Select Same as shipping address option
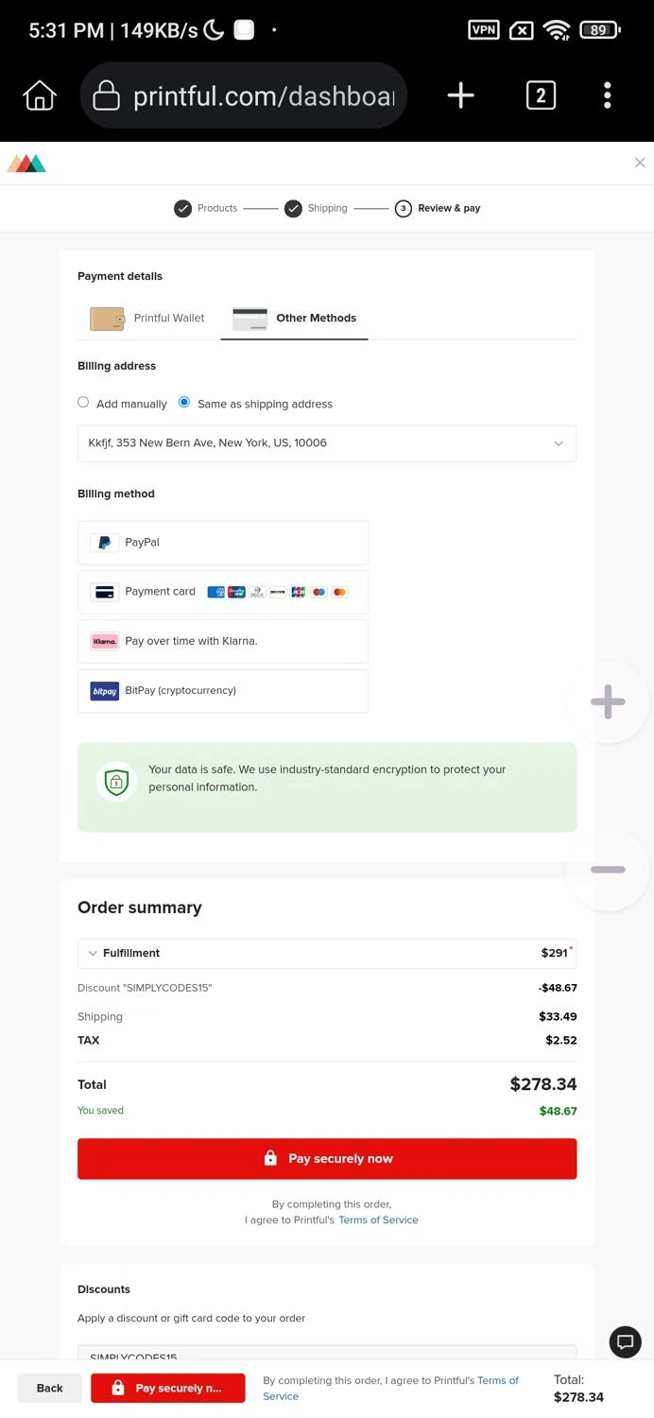 coord(184,403)
